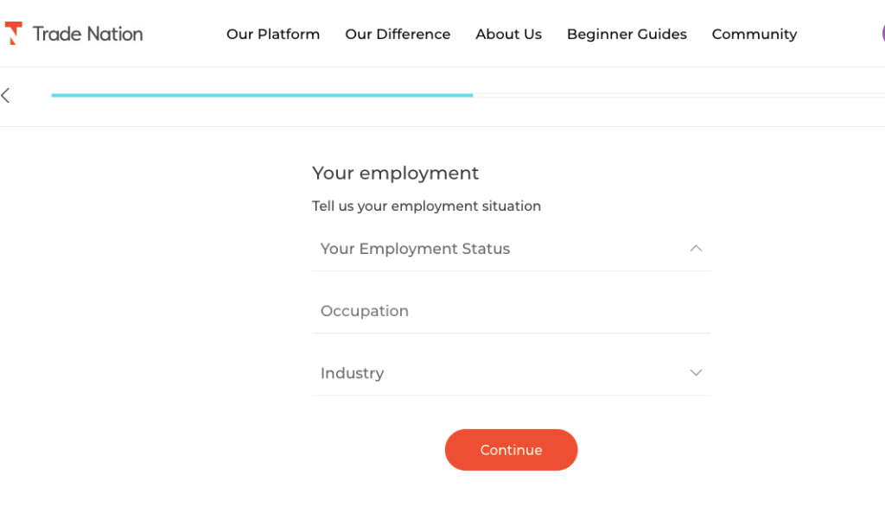885x532 pixels.
Task: Open the Our Platform menu
Action: tap(273, 35)
